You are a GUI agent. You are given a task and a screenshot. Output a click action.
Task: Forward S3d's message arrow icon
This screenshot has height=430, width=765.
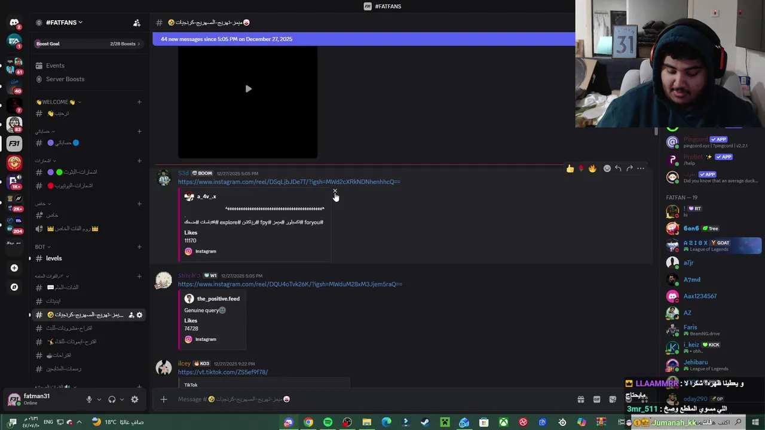629,169
